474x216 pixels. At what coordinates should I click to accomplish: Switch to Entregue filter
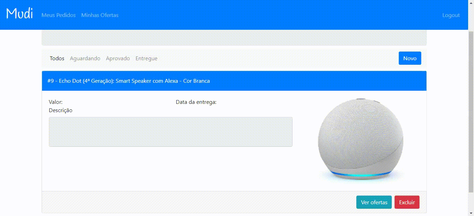click(146, 58)
